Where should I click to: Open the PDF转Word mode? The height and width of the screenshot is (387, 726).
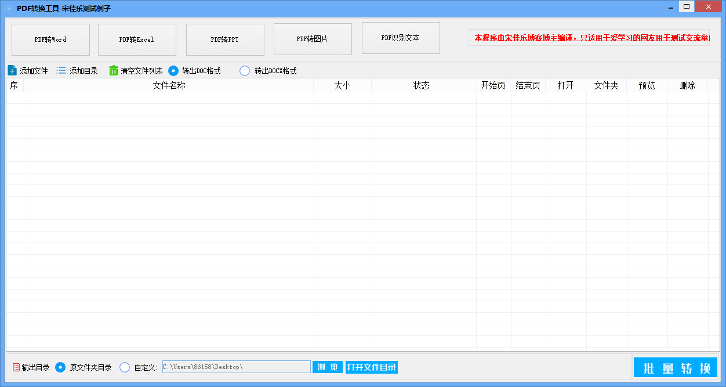[50, 39]
